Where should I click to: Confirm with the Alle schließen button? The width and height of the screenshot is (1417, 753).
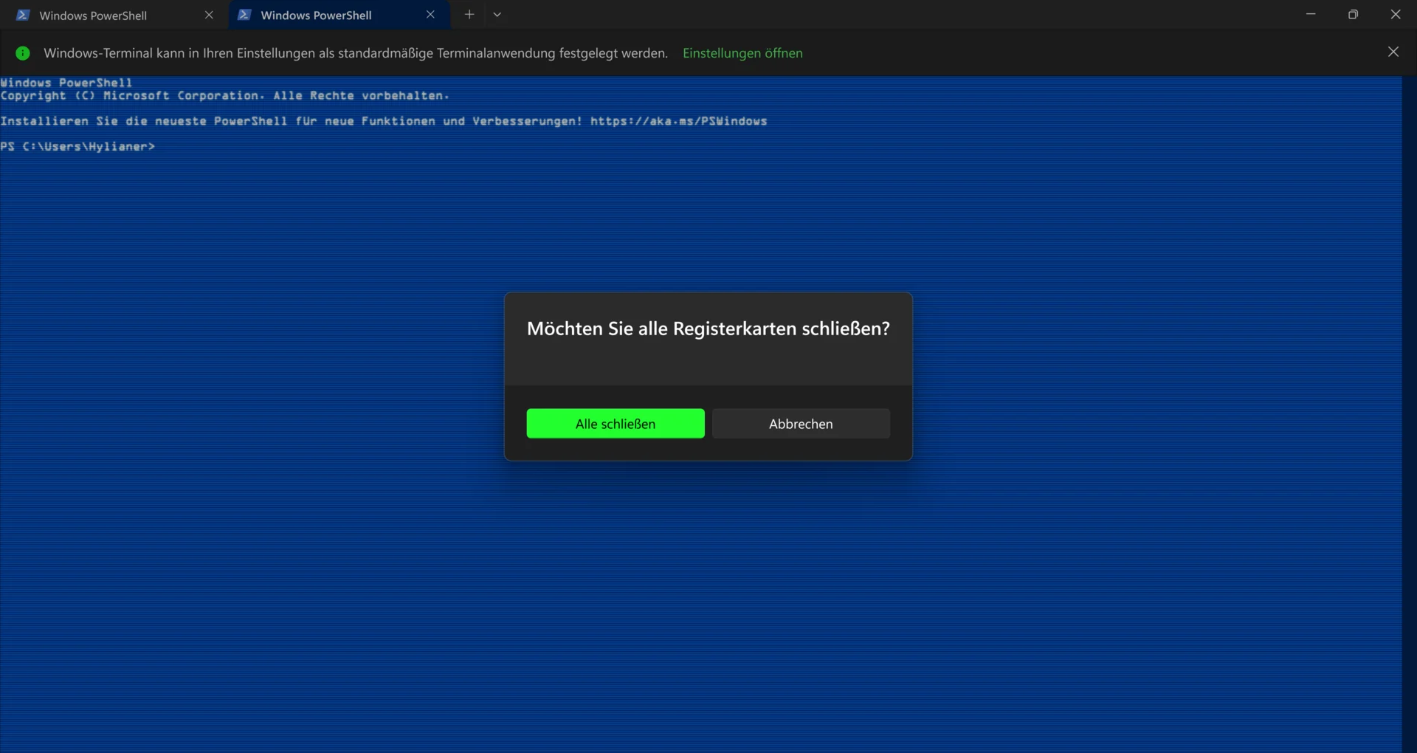pyautogui.click(x=616, y=424)
